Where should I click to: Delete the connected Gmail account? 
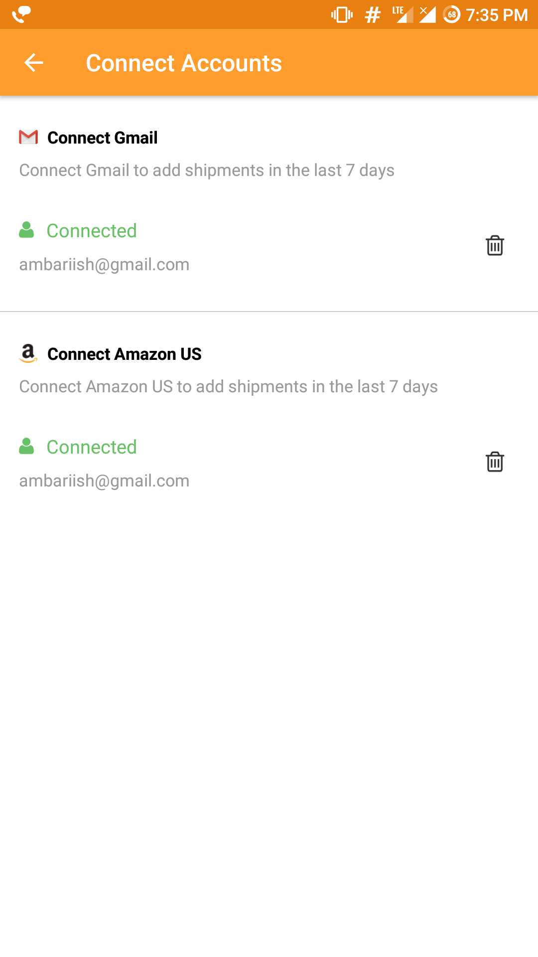495,245
